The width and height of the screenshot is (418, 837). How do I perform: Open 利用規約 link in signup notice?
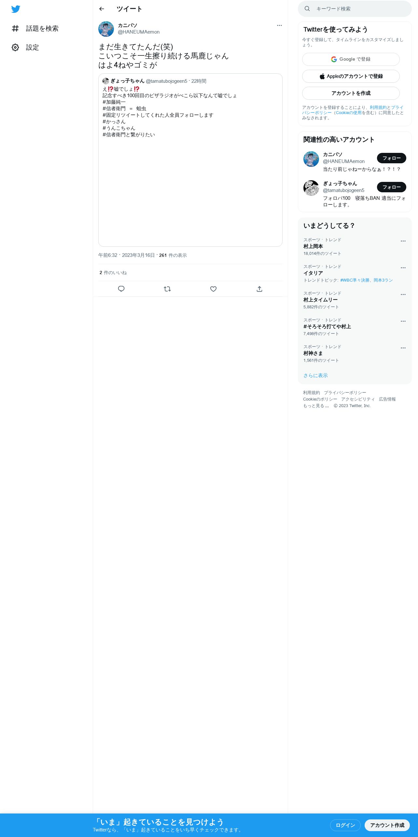[378, 108]
